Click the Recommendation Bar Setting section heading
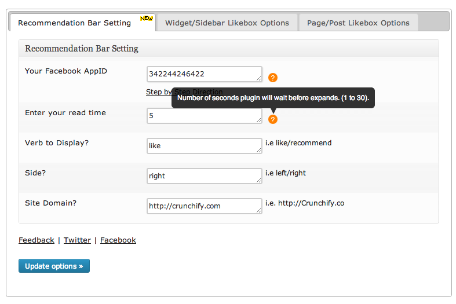Screen dimensions: 456x304 pos(82,49)
